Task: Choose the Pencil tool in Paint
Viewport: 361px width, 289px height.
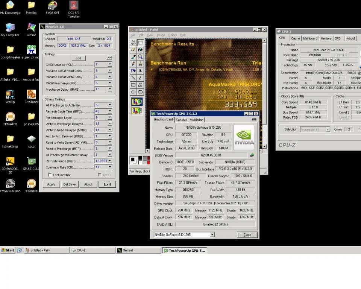Action: (x=133, y=64)
